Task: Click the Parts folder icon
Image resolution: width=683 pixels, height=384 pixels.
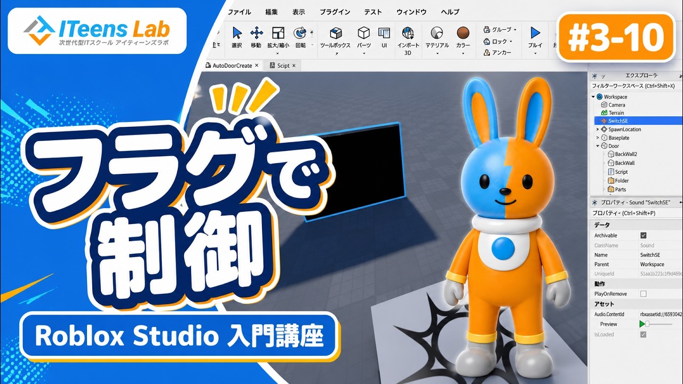Action: click(611, 189)
